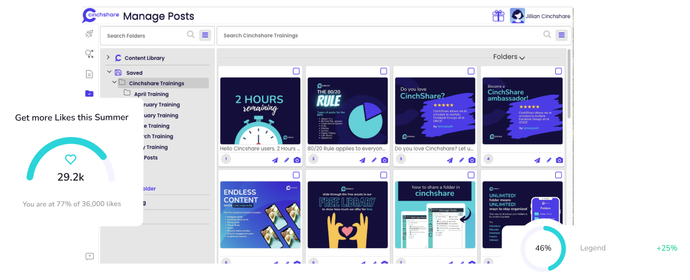This screenshot has height=280, width=690.
Task: Click caption "Hello Cincshare users. 2 Hours"
Action: pyautogui.click(x=260, y=149)
